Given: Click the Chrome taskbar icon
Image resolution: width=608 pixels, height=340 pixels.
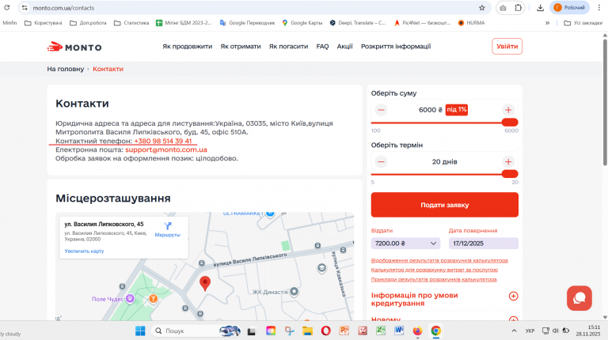Looking at the screenshot, I should point(436,331).
